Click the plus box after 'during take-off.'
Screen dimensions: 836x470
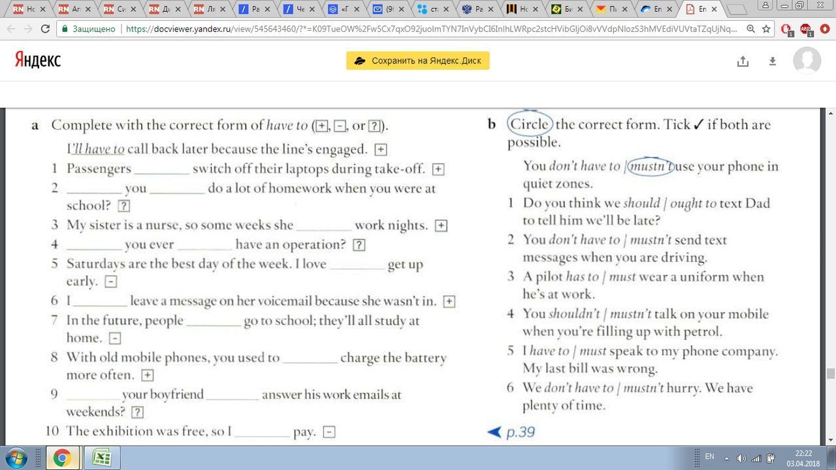pyautogui.click(x=438, y=170)
